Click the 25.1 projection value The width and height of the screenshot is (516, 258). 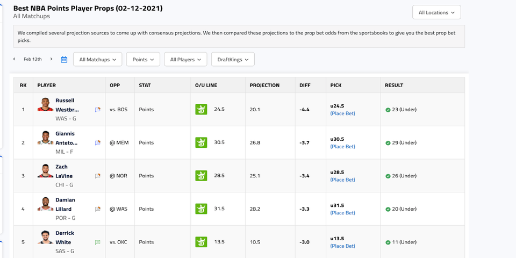pos(255,176)
